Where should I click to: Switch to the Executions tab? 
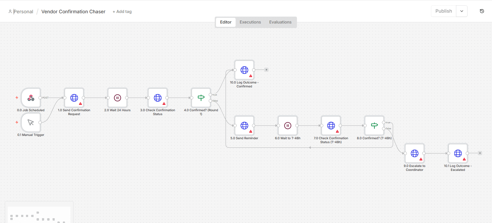tap(250, 22)
